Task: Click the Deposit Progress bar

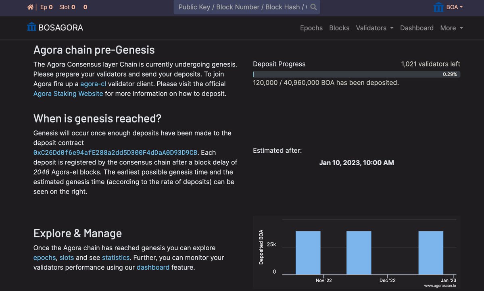Action: tap(357, 75)
